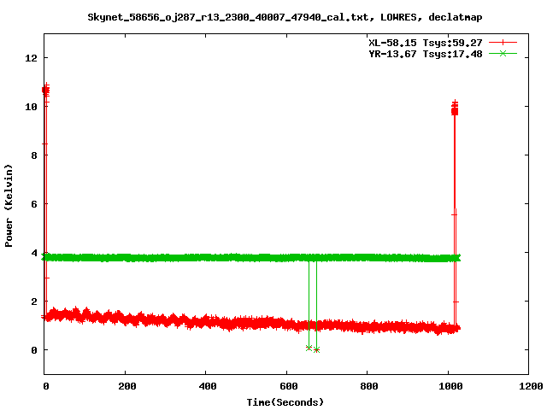Image resolution: width=547 pixels, height=410 pixels.
Task: Click the y-axis tick label 2
Action: (x=34, y=302)
